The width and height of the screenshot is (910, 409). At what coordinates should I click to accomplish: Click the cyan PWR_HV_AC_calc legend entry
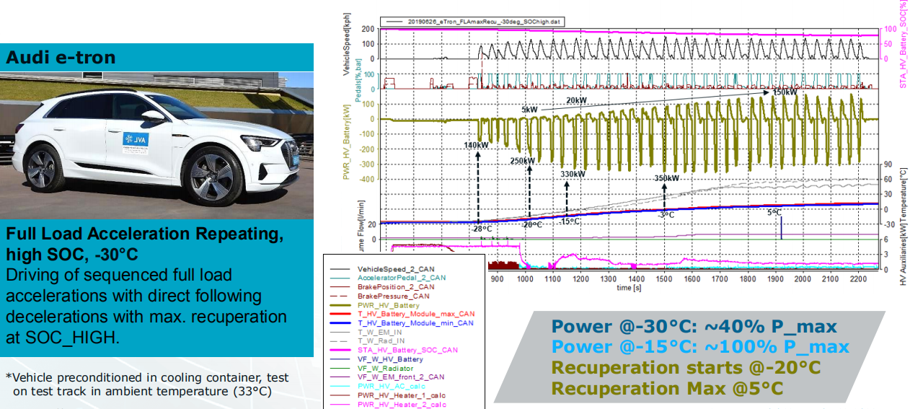point(392,386)
